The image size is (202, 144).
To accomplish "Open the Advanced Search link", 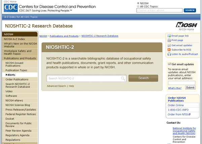I will (x=56, y=86).
